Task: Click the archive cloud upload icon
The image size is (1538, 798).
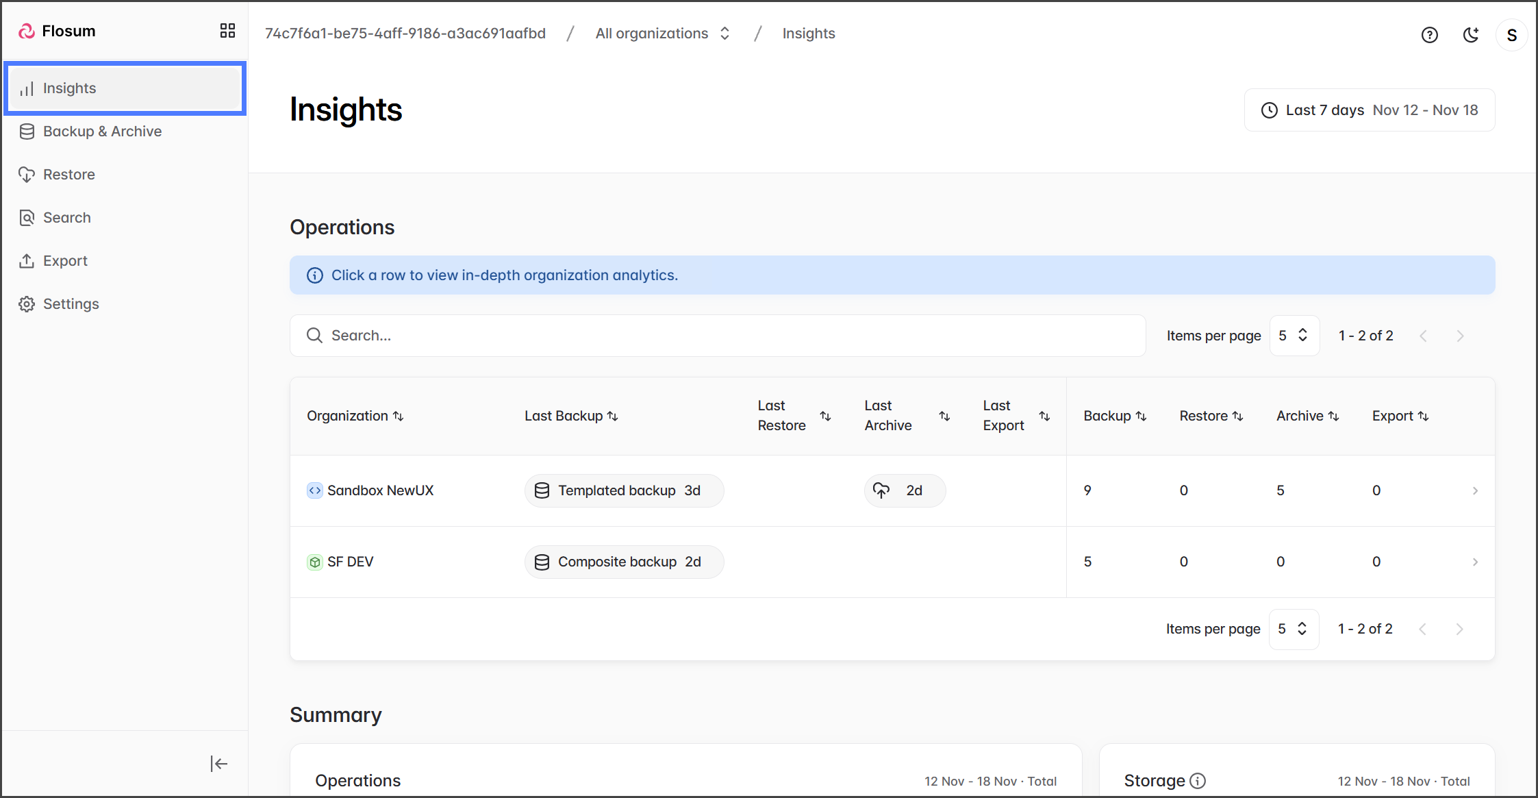Action: tap(881, 490)
